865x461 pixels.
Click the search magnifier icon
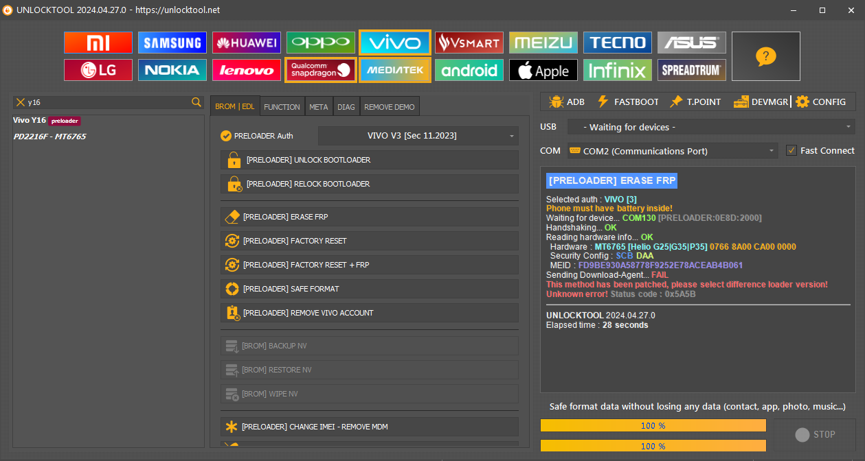196,102
